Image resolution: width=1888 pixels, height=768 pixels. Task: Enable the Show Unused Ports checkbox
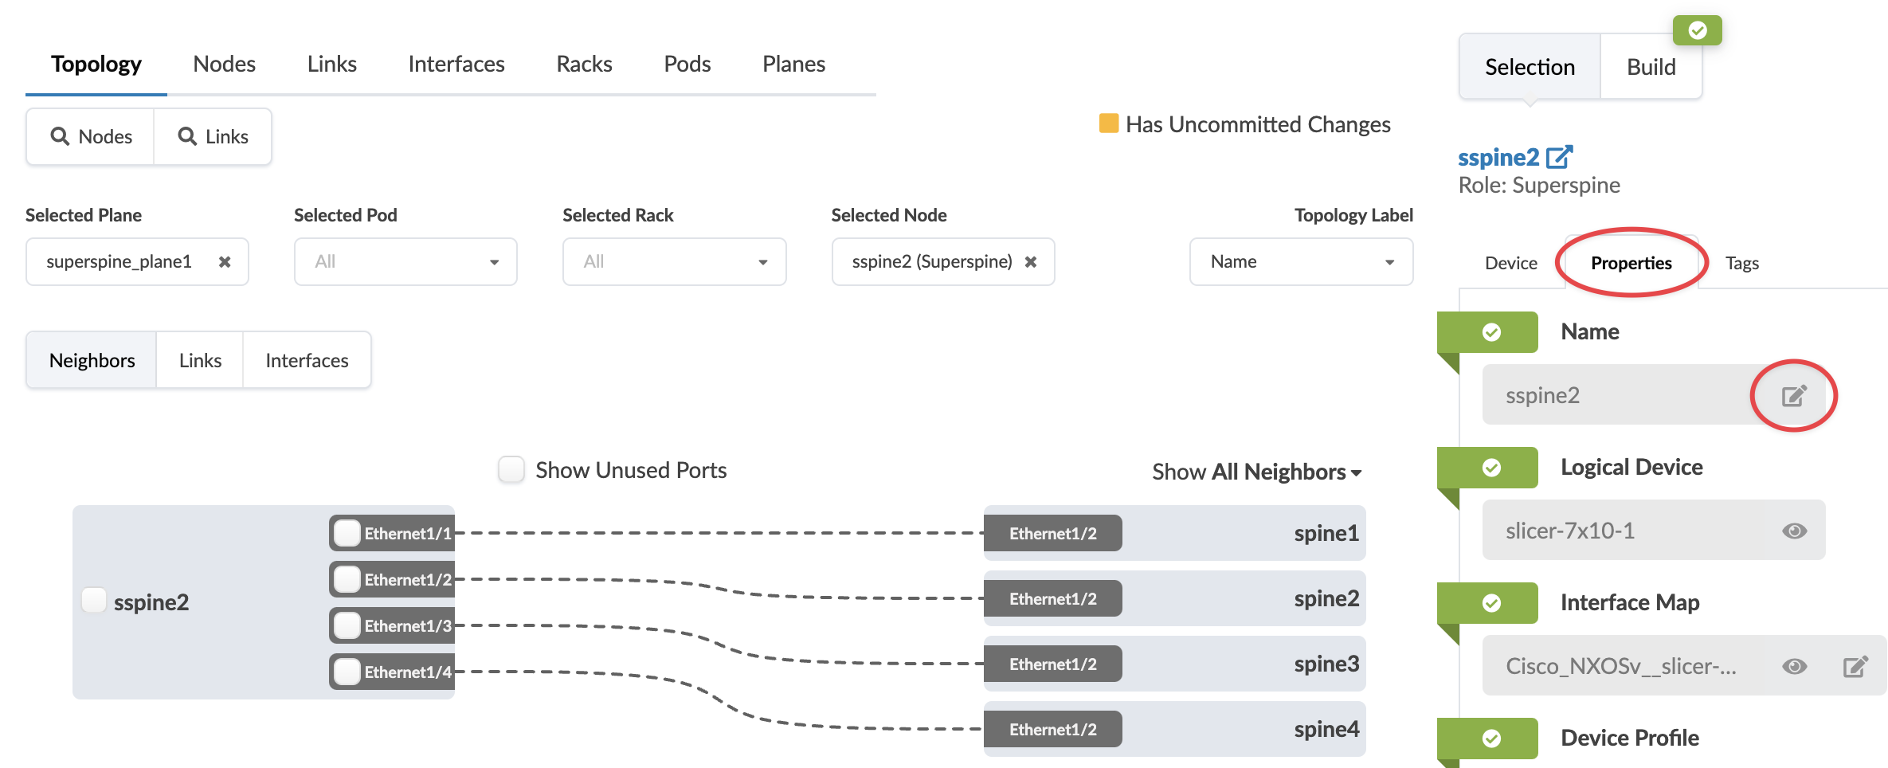(511, 470)
